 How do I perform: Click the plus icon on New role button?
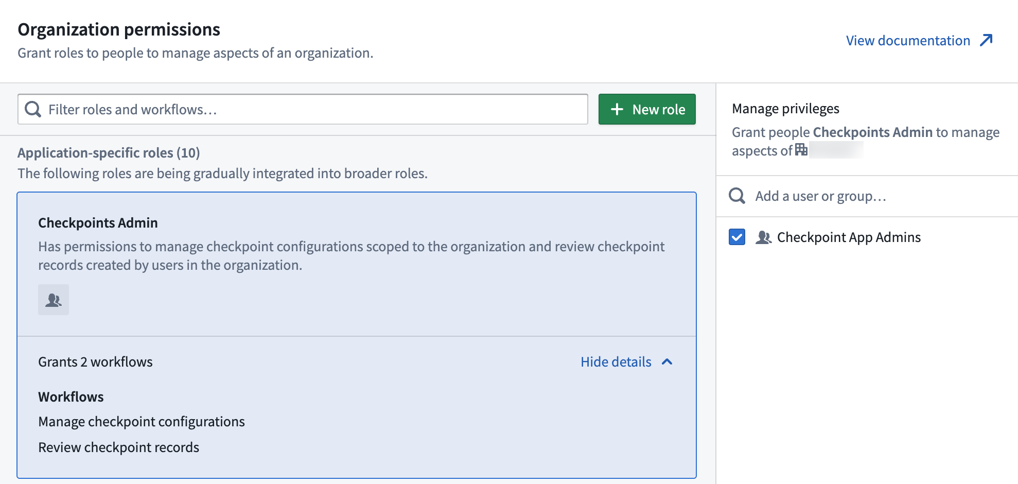click(617, 109)
